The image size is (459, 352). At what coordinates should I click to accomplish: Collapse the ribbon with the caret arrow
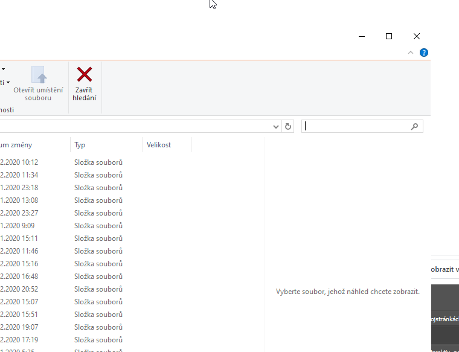[x=411, y=53]
